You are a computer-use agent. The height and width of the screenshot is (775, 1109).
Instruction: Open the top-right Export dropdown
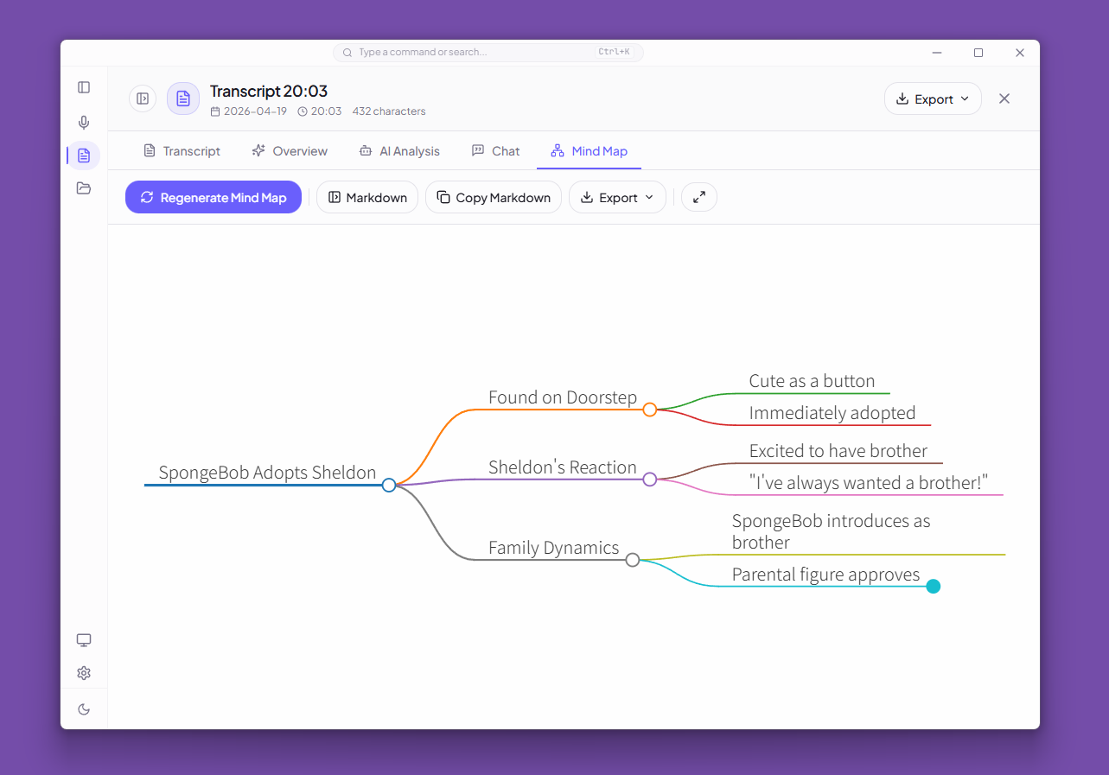pos(933,98)
